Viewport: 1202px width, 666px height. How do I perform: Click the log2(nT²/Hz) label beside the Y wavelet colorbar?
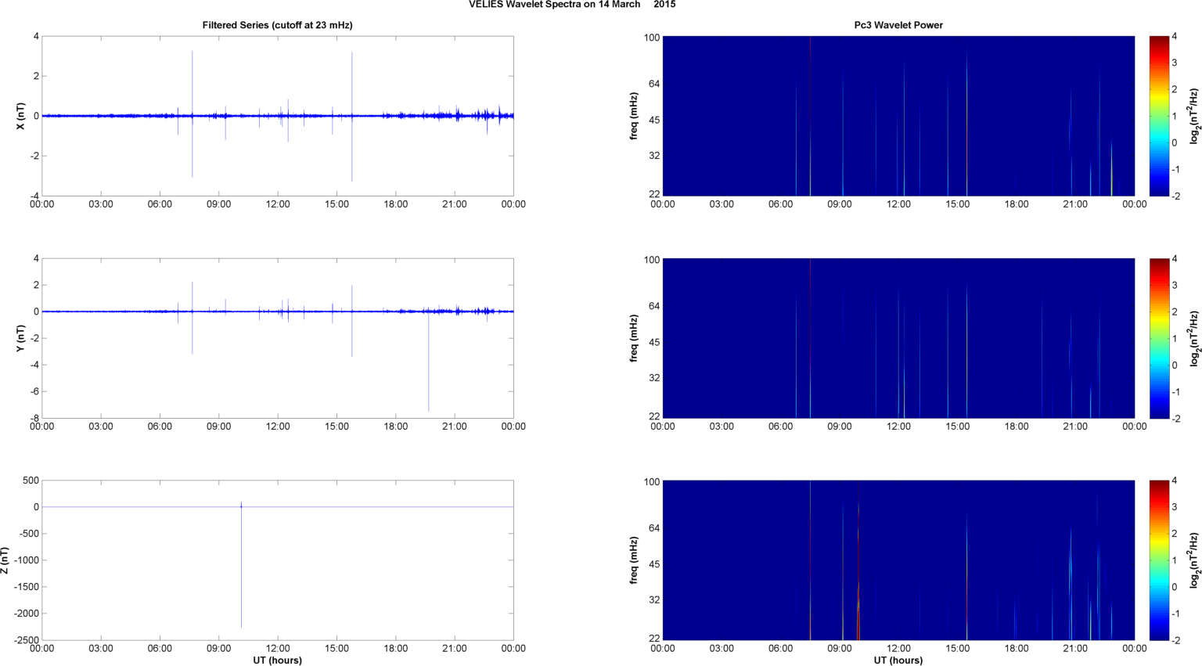click(x=1194, y=338)
